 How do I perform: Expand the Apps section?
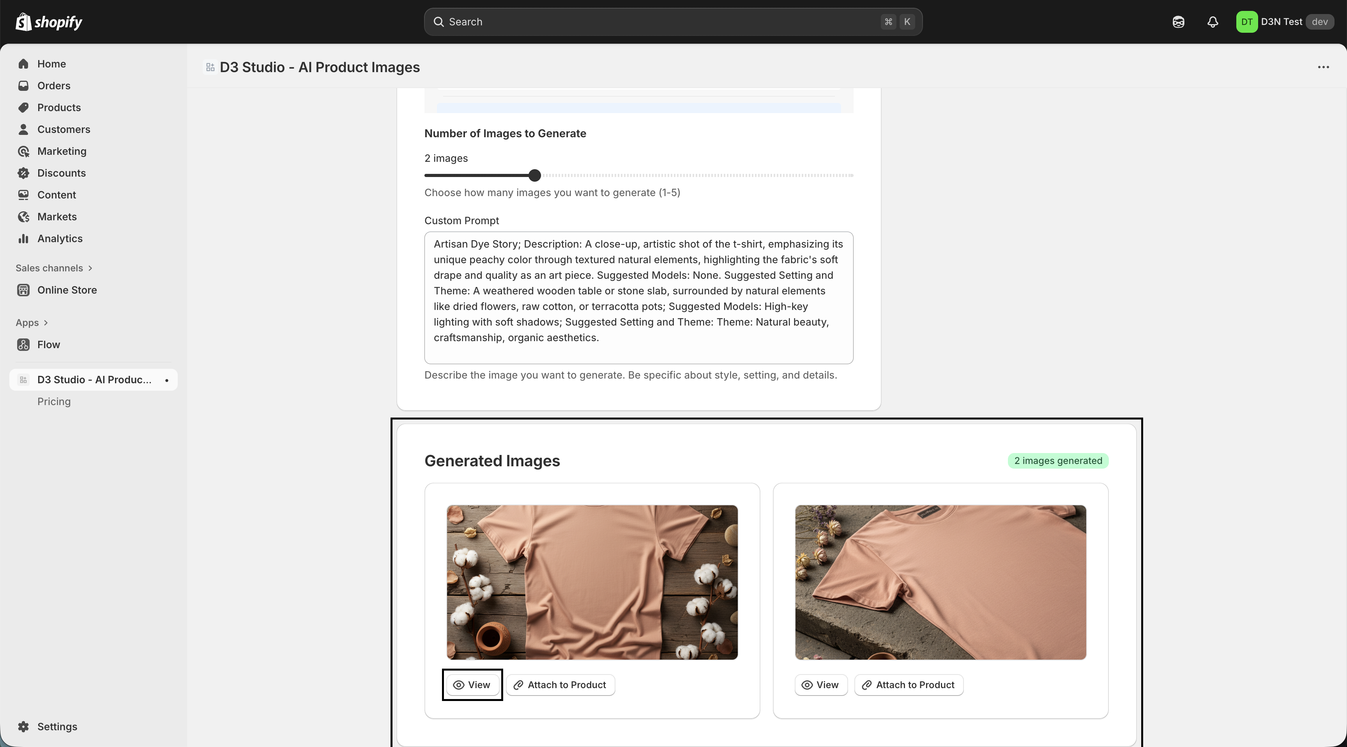tap(32, 323)
